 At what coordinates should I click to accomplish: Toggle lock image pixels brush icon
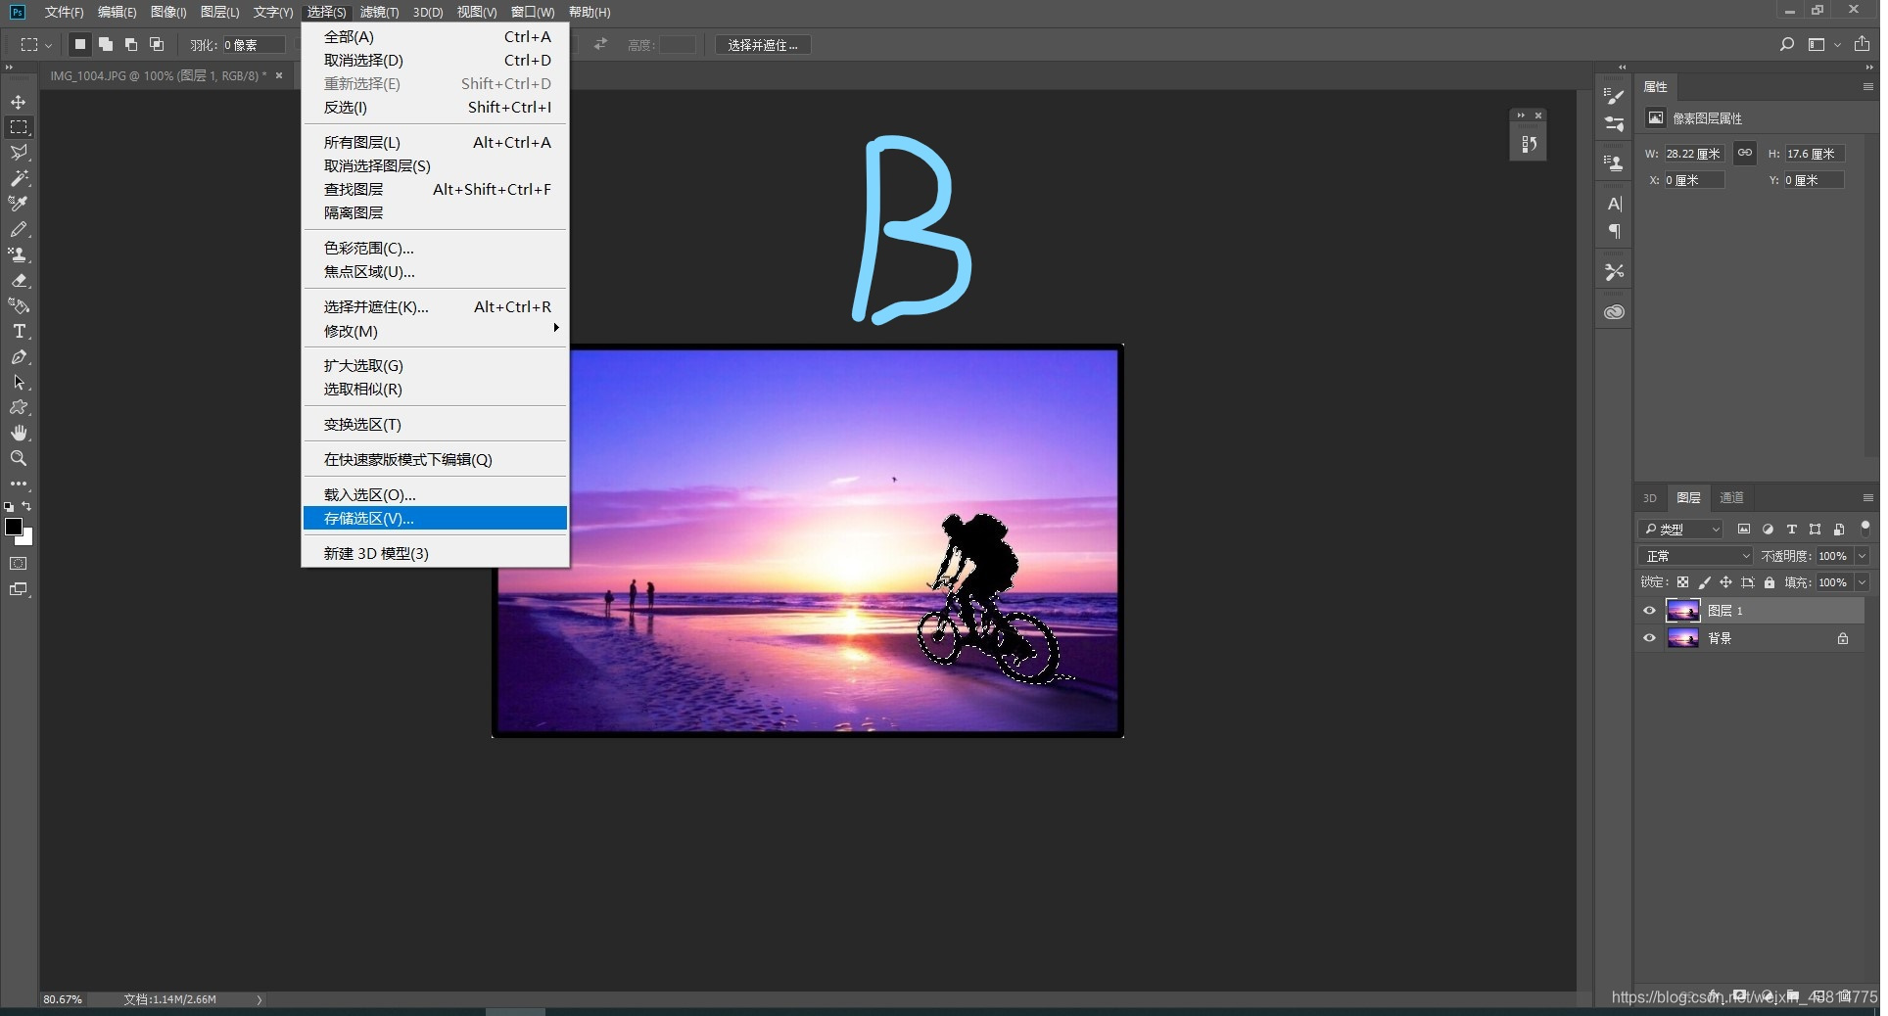click(x=1704, y=582)
